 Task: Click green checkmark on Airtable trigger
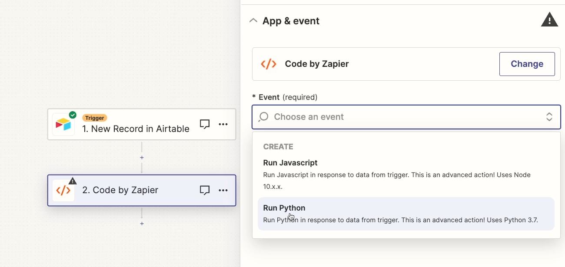click(x=73, y=115)
